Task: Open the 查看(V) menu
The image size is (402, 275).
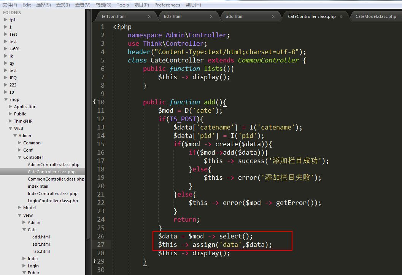Action: pyautogui.click(x=83, y=5)
